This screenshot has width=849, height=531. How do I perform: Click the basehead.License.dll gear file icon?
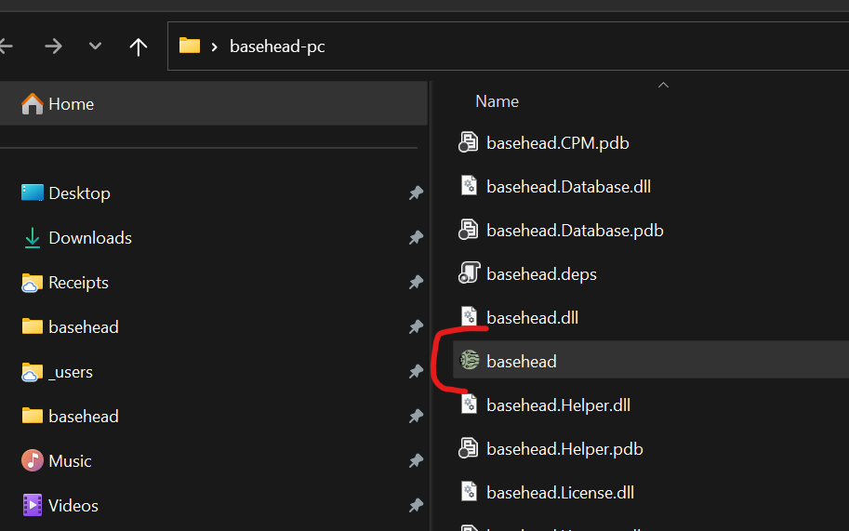(469, 492)
